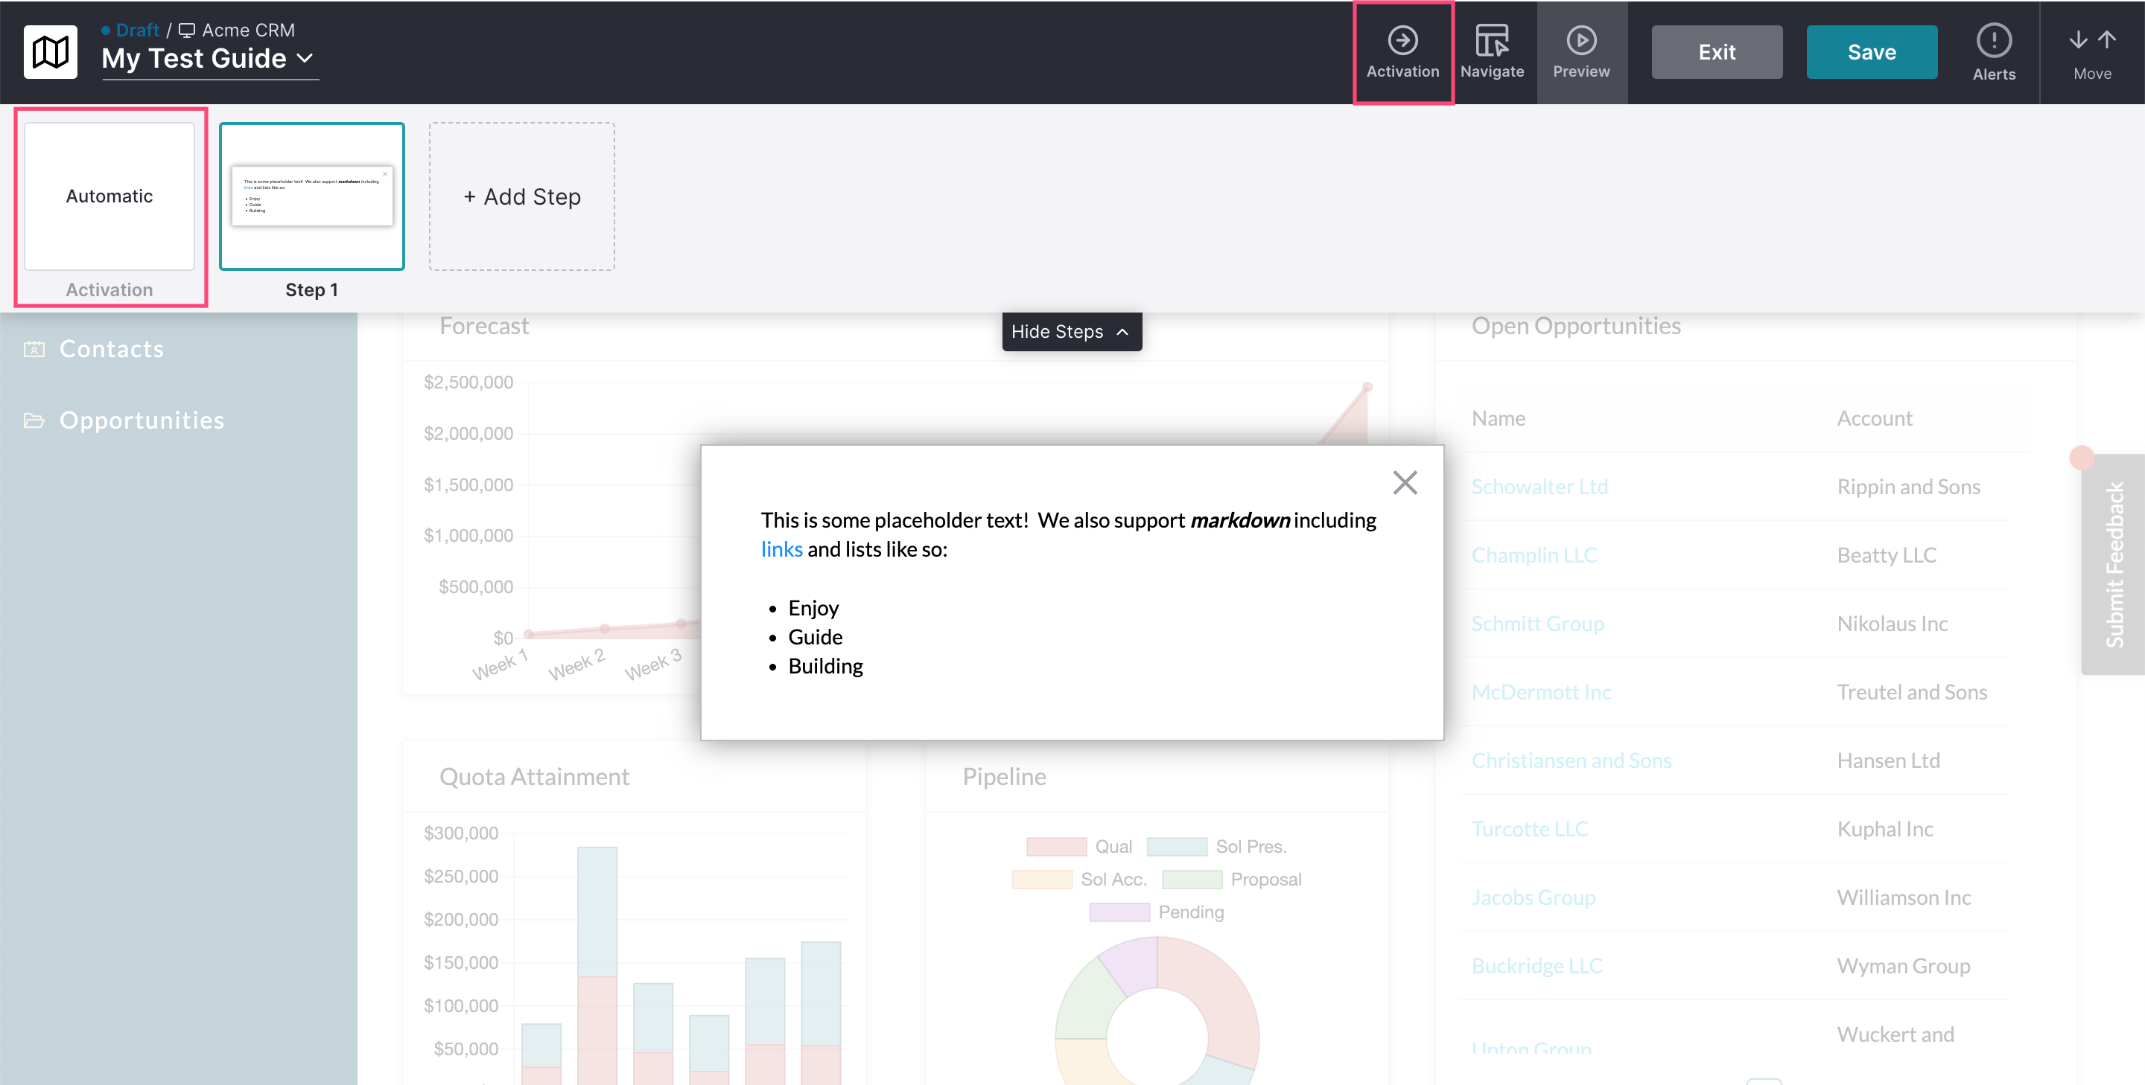Screen dimensions: 2145x1085
Task: Click the Move arrows icon
Action: [x=2091, y=40]
